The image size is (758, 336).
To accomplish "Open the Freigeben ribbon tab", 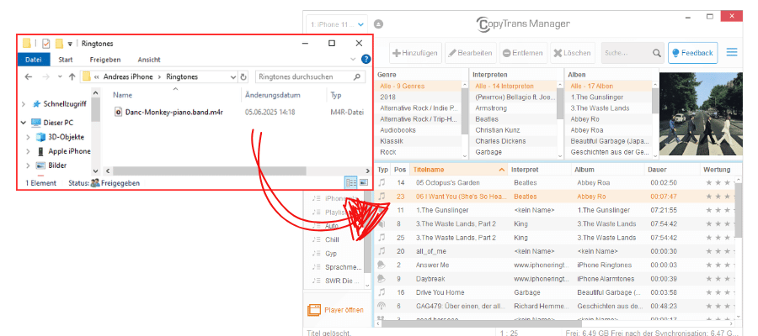I will coord(105,60).
